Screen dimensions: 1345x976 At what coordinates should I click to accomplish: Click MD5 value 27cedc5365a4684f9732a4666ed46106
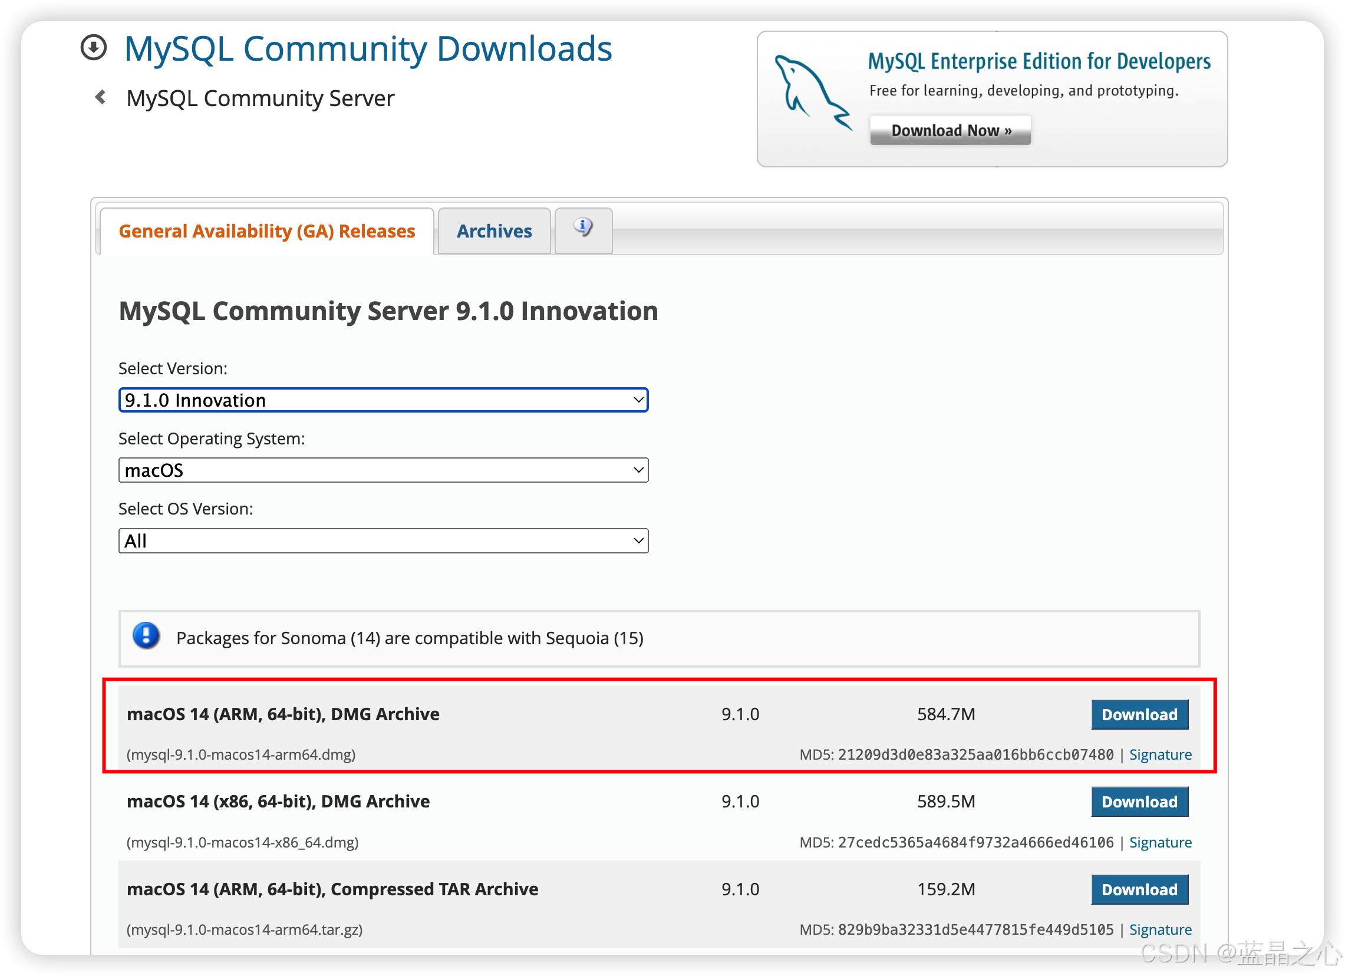[975, 842]
